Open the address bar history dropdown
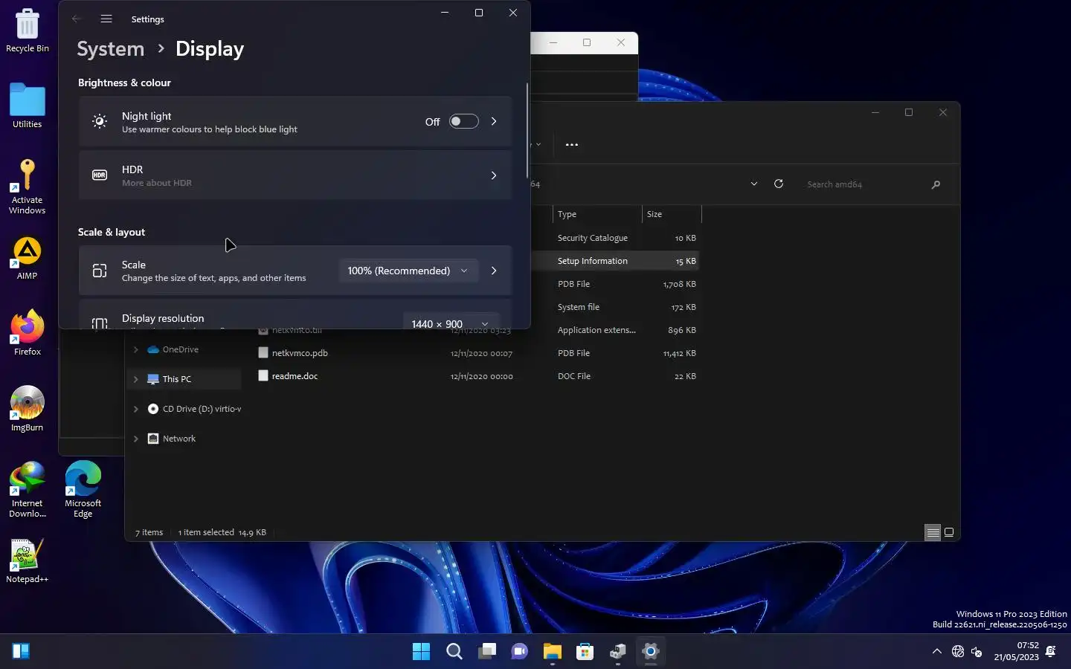 pos(753,184)
